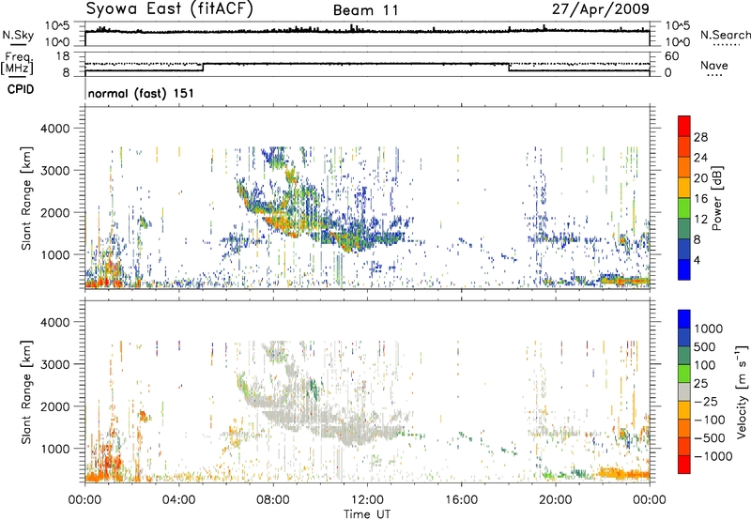Pick the yellow segment of the power colorbar
This screenshot has height=520, width=751.
tap(684, 187)
